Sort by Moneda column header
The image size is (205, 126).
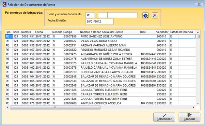tap(57, 32)
